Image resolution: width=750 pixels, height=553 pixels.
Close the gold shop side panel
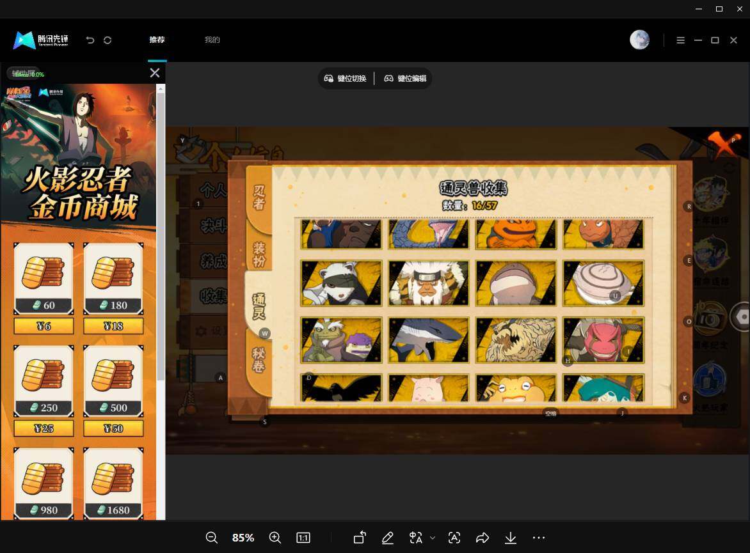154,73
